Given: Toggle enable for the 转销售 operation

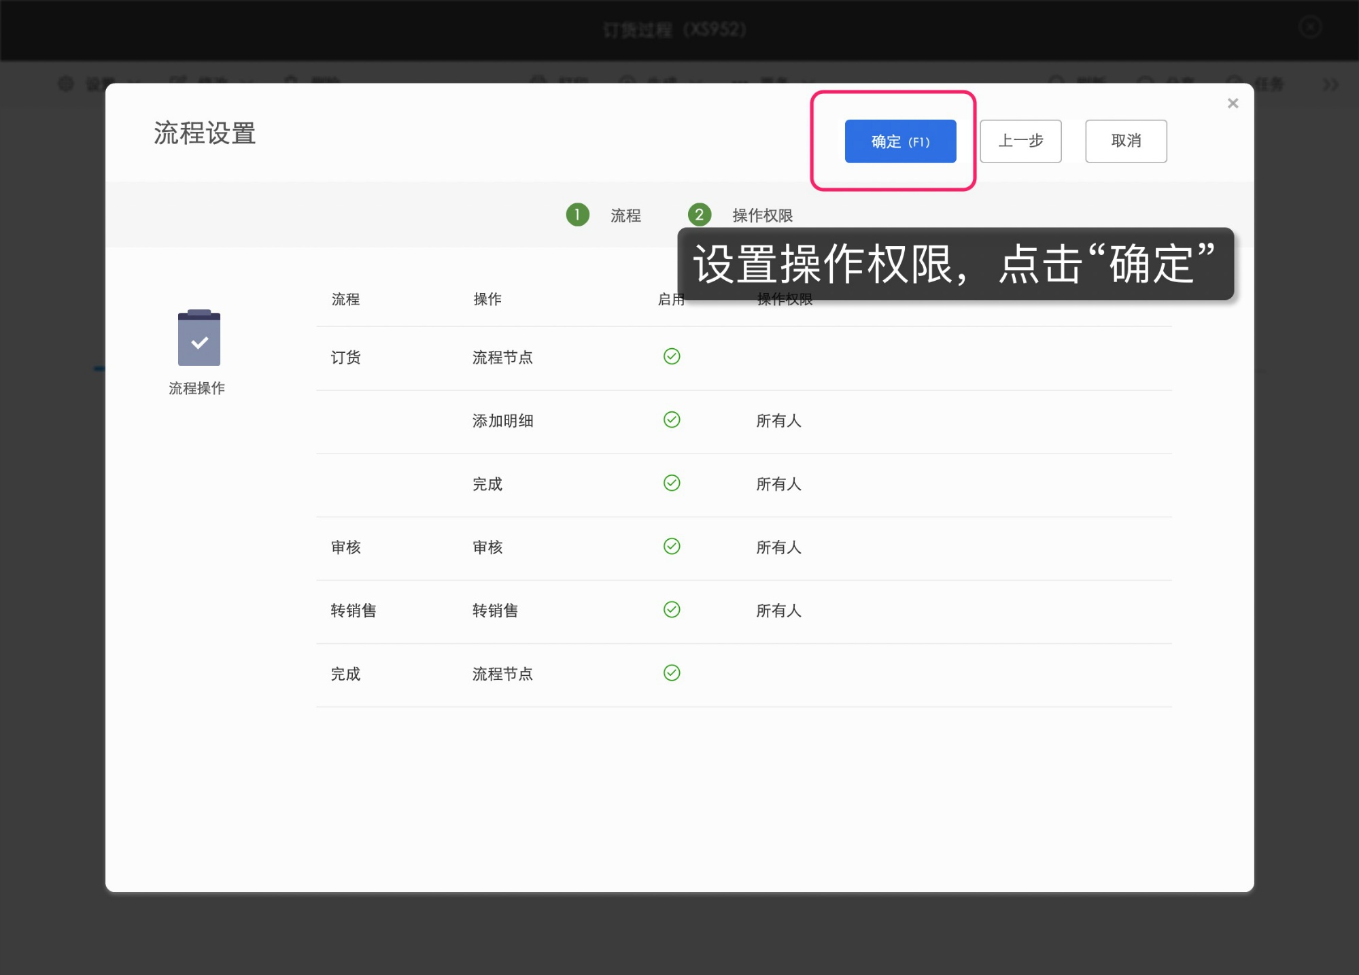Looking at the screenshot, I should coord(671,610).
